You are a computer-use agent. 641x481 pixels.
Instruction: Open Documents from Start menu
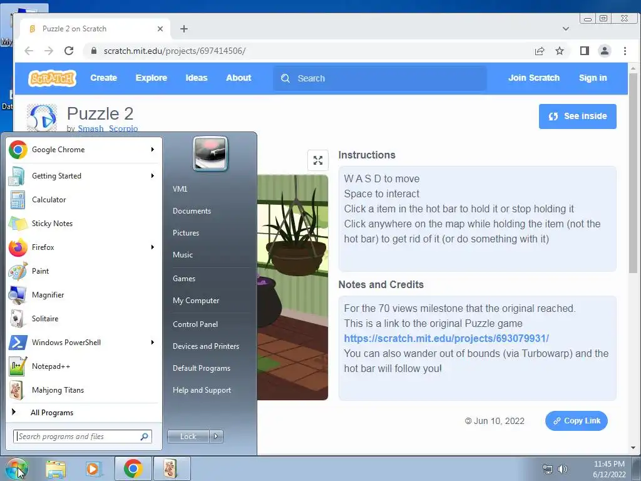(192, 211)
